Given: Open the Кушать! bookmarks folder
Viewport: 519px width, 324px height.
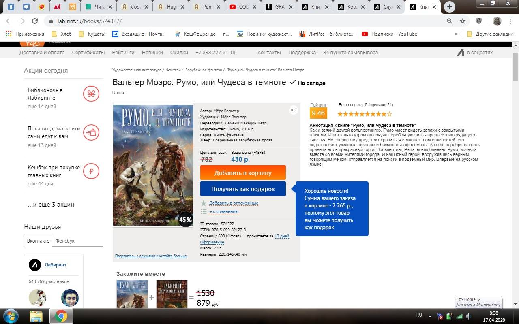Looking at the screenshot, I should point(92,34).
